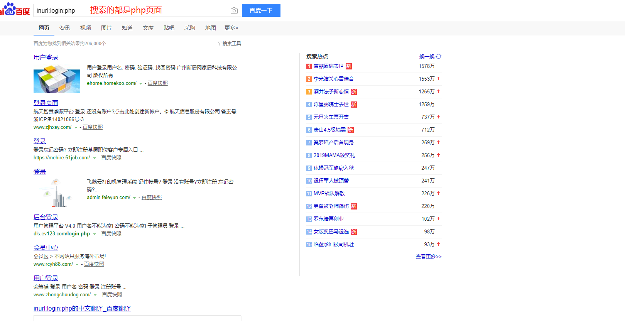Open hot search 奚梦瑶产后首现身
This screenshot has height=321, width=625.
coord(334,143)
